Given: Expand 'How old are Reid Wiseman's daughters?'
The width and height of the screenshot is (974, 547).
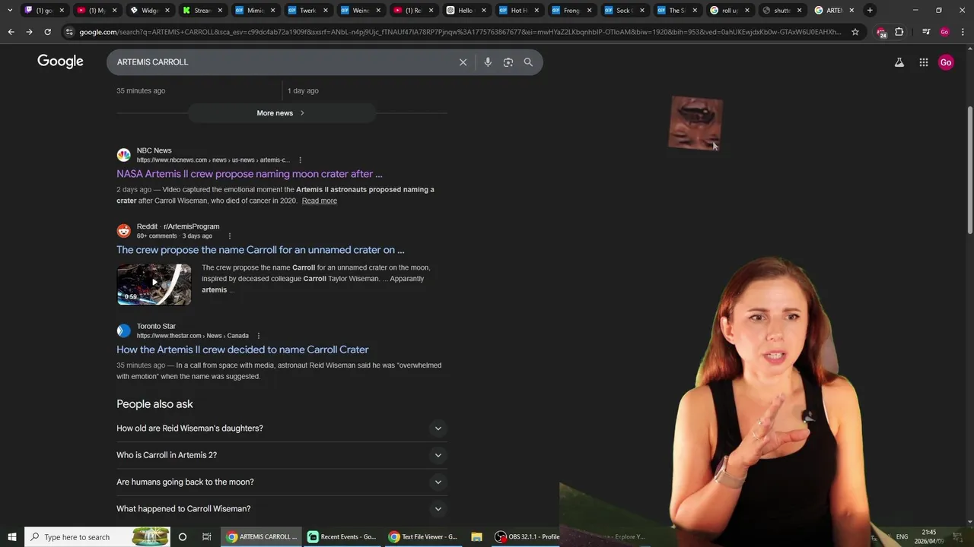Looking at the screenshot, I should coord(282,428).
